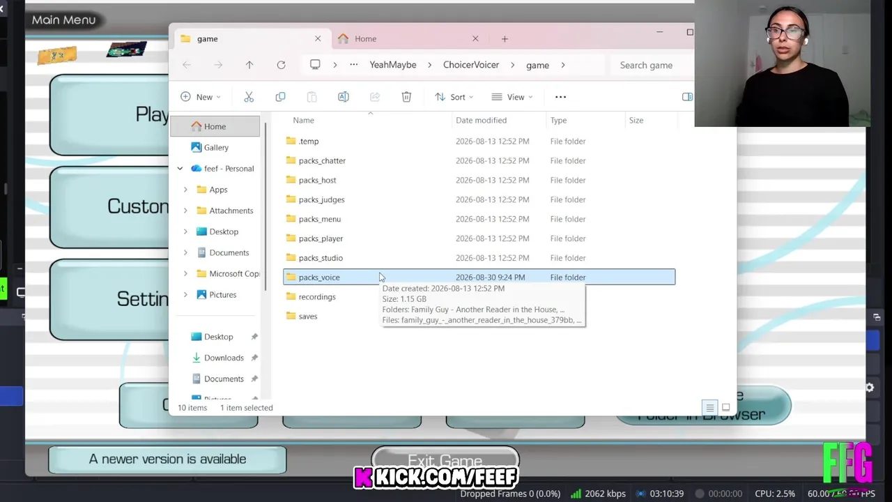Select the packs_studio folder
Image resolution: width=892 pixels, height=502 pixels.
(x=479, y=258)
